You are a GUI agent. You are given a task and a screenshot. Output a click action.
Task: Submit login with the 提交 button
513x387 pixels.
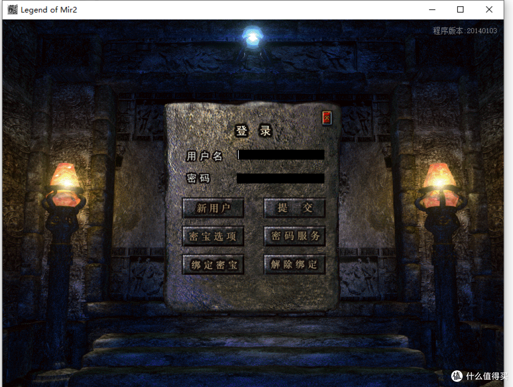[294, 208]
